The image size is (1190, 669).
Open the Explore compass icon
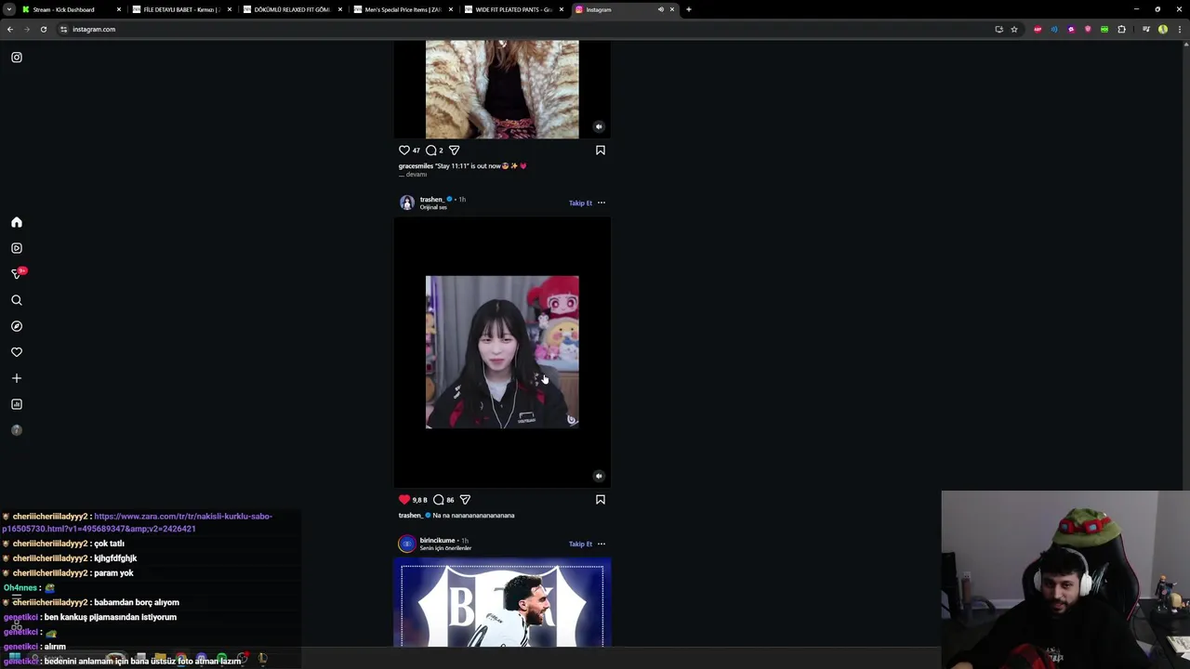pyautogui.click(x=17, y=326)
